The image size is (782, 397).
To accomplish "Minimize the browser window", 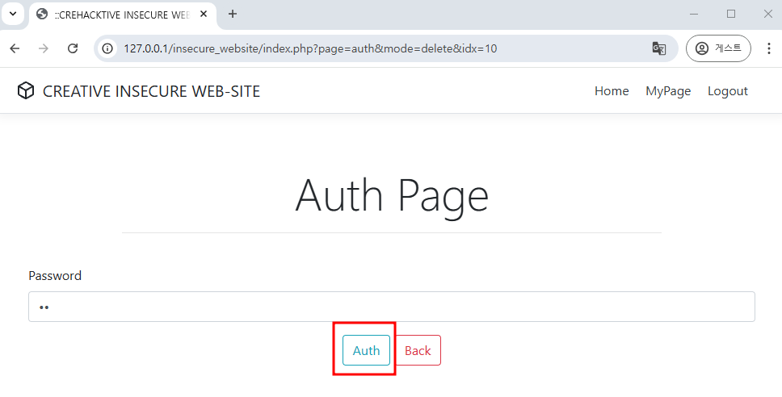I will pos(694,14).
